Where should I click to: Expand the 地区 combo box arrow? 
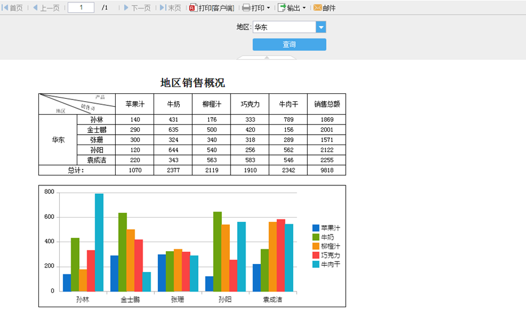(x=321, y=27)
